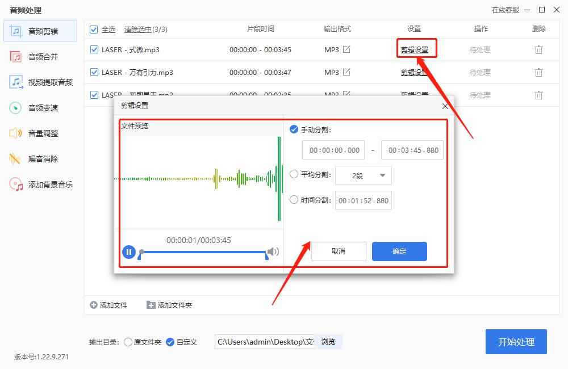Pause preview playback
This screenshot has width=568, height=369.
coord(129,251)
